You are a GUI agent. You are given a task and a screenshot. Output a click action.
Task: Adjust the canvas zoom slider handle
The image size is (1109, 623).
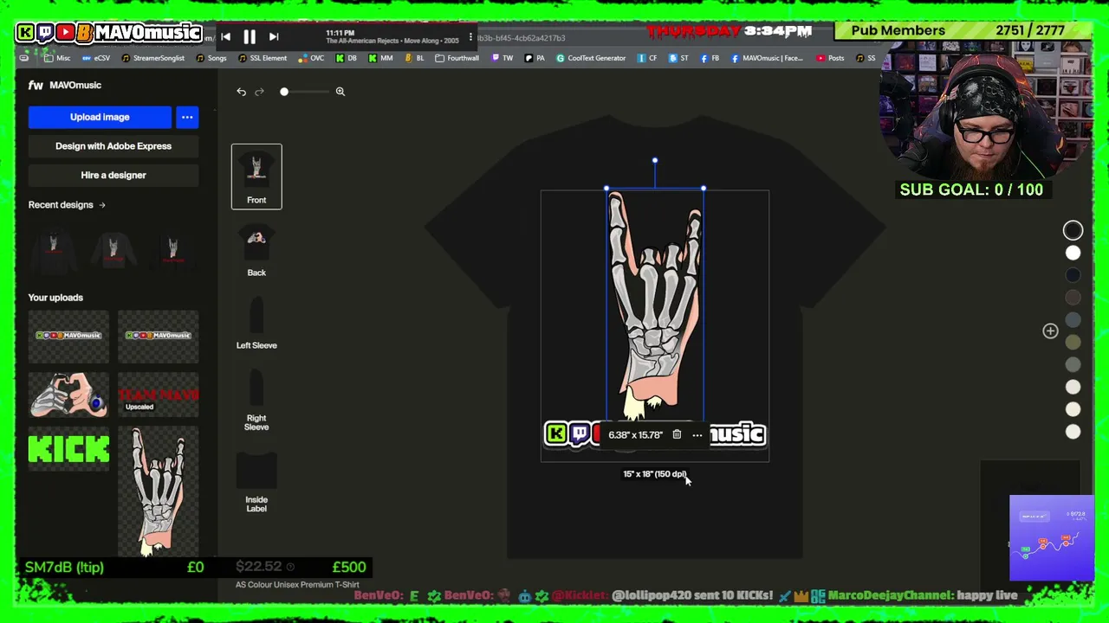(x=284, y=92)
